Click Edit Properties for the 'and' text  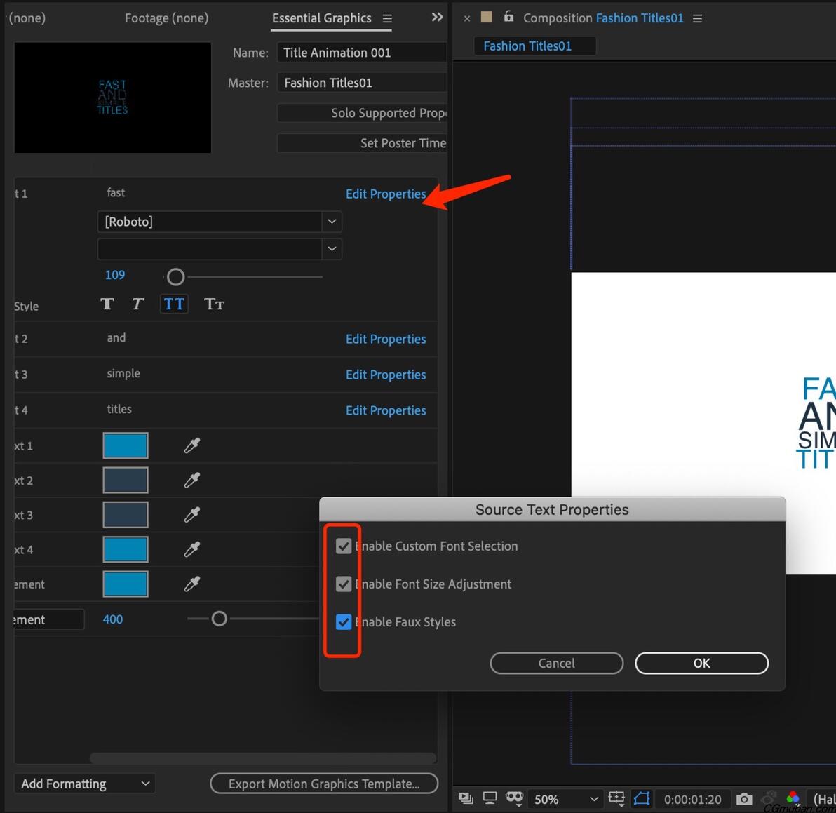[386, 340]
